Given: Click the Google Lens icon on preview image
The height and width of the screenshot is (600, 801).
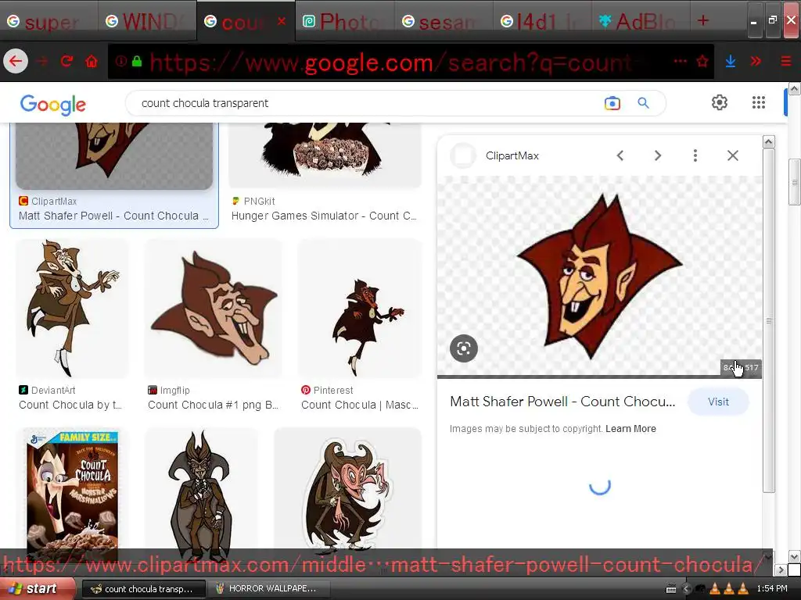Looking at the screenshot, I should pyautogui.click(x=464, y=348).
